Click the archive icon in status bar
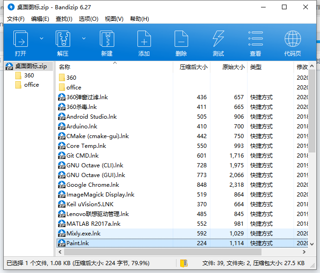This screenshot has width=320, height=273. [184, 263]
